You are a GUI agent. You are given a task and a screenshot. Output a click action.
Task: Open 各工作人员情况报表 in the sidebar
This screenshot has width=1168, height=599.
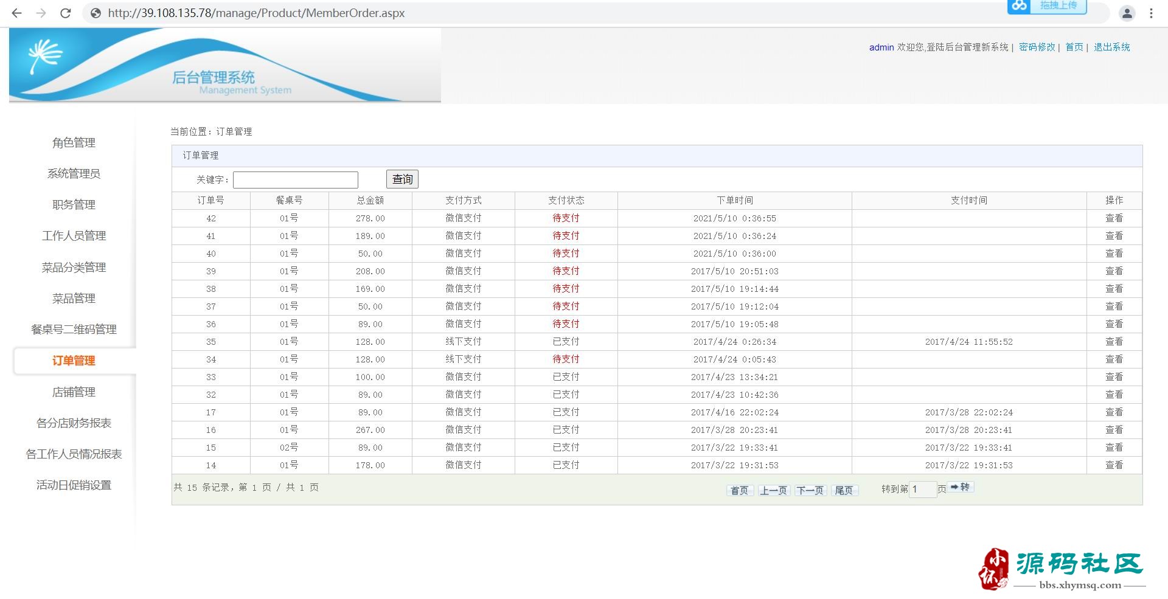click(74, 454)
